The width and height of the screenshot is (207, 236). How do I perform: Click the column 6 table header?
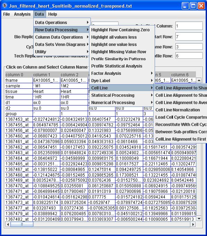coord(183,74)
